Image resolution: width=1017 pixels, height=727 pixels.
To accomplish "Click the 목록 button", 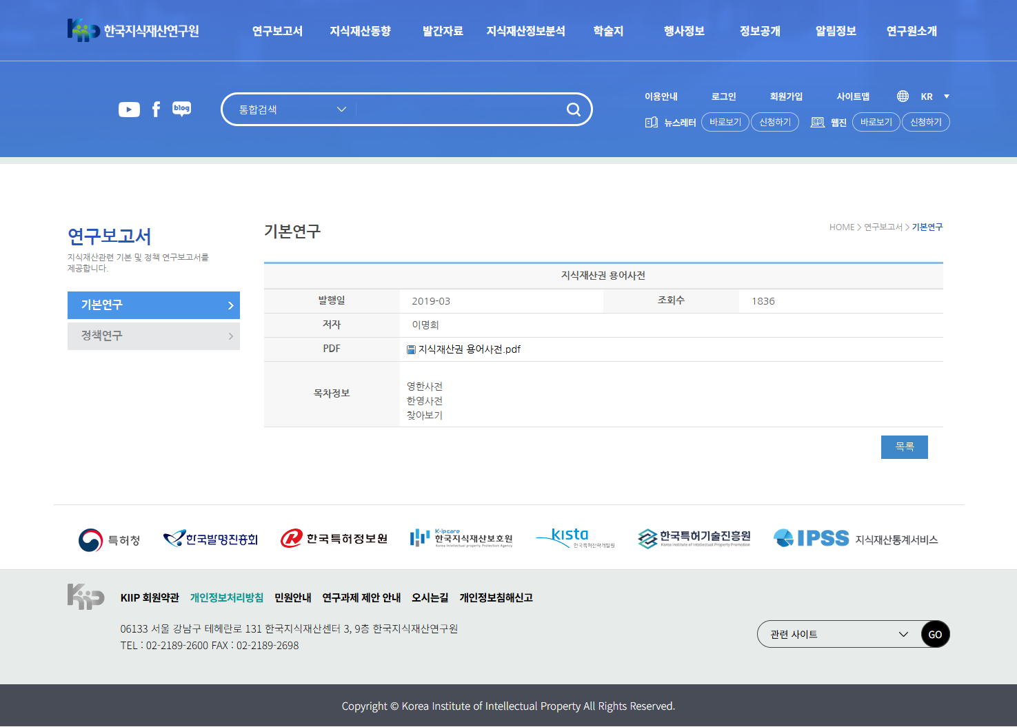I will (904, 447).
